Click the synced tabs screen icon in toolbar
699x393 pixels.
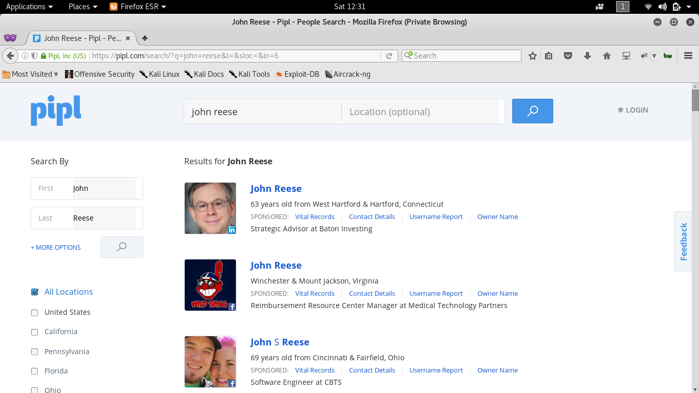[x=626, y=56]
